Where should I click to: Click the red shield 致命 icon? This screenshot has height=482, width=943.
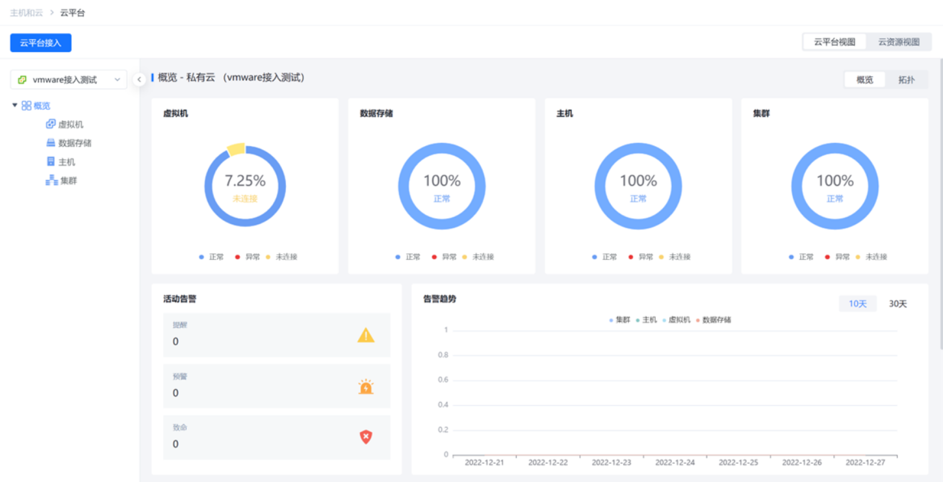tap(366, 437)
